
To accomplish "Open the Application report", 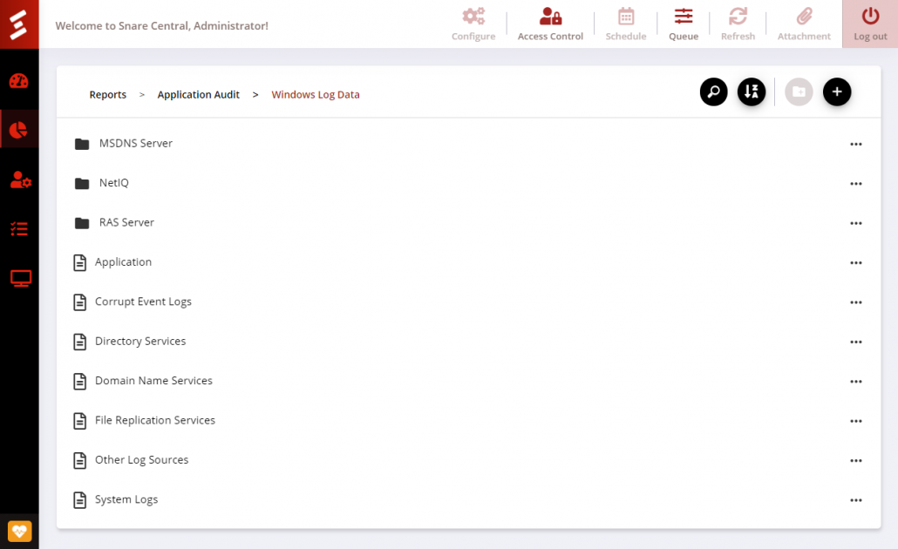I will [123, 261].
